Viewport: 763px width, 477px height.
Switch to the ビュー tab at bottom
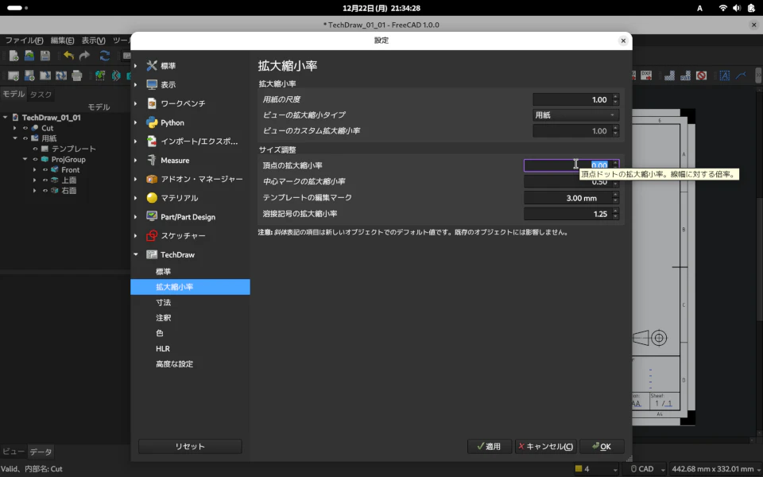pos(14,452)
